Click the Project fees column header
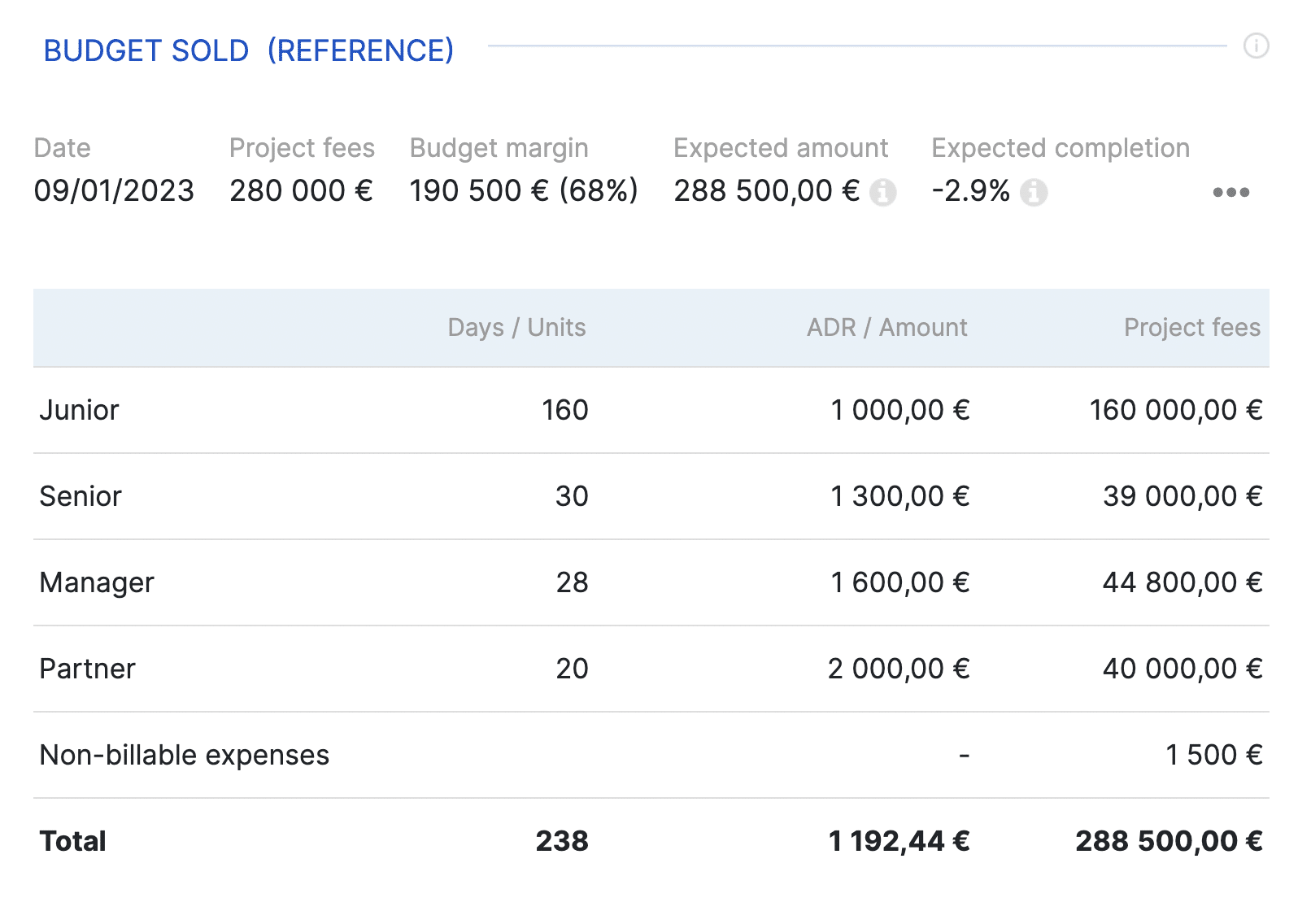This screenshot has width=1311, height=898. (1191, 327)
